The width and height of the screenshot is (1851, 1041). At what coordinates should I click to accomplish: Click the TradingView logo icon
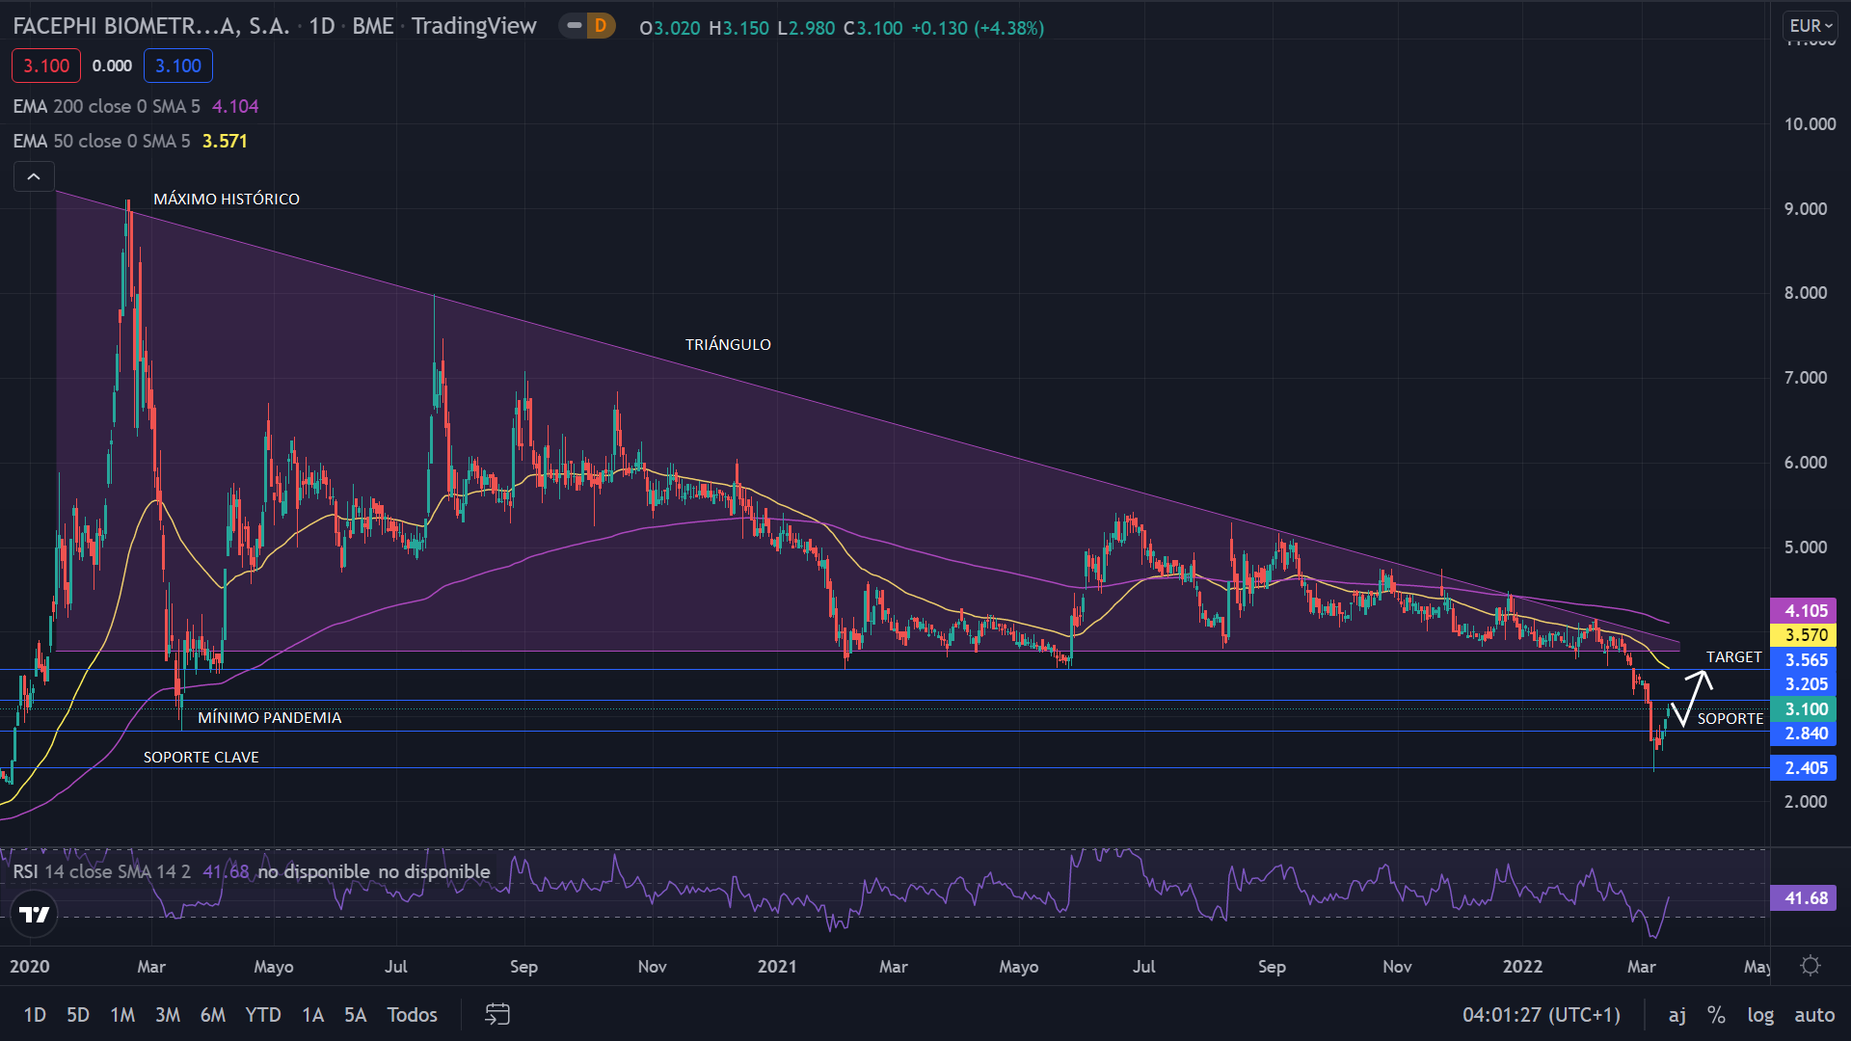point(35,914)
